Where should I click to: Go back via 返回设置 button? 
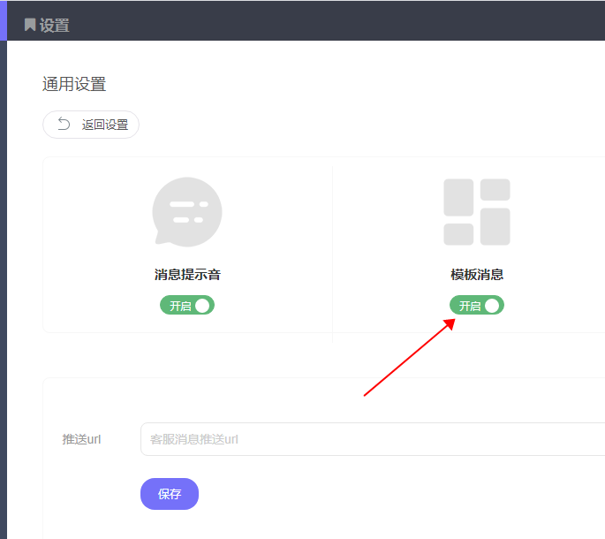[91, 125]
